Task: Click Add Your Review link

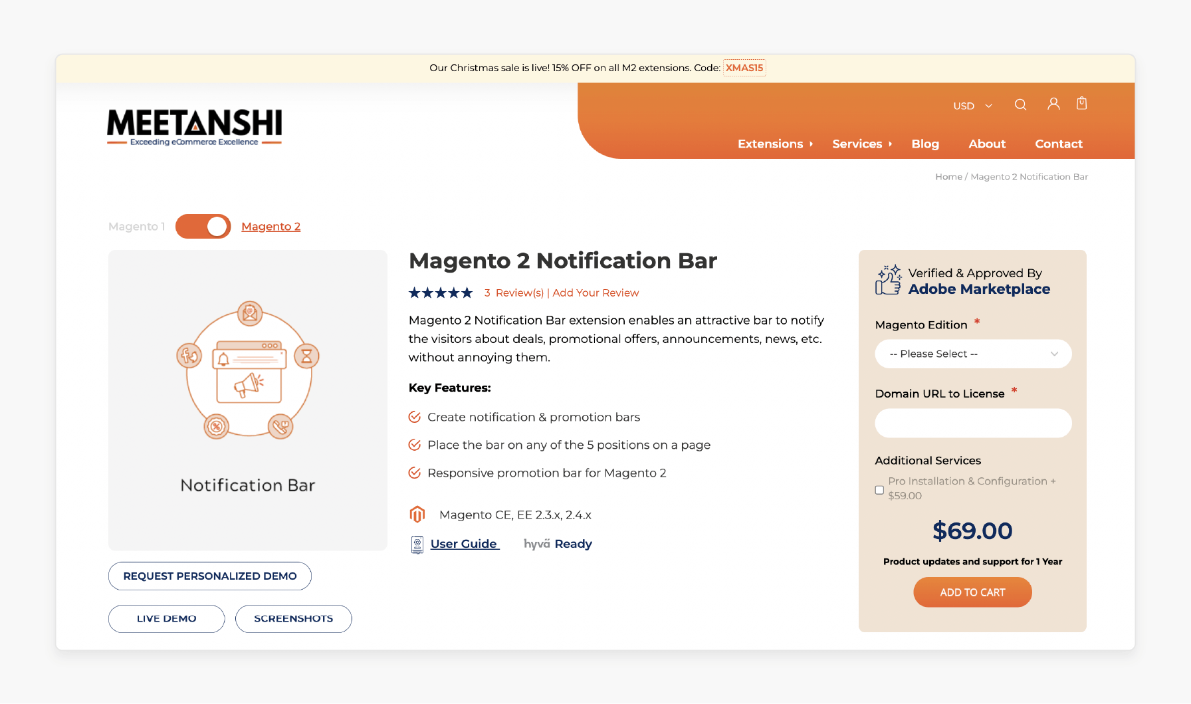Action: tap(595, 293)
